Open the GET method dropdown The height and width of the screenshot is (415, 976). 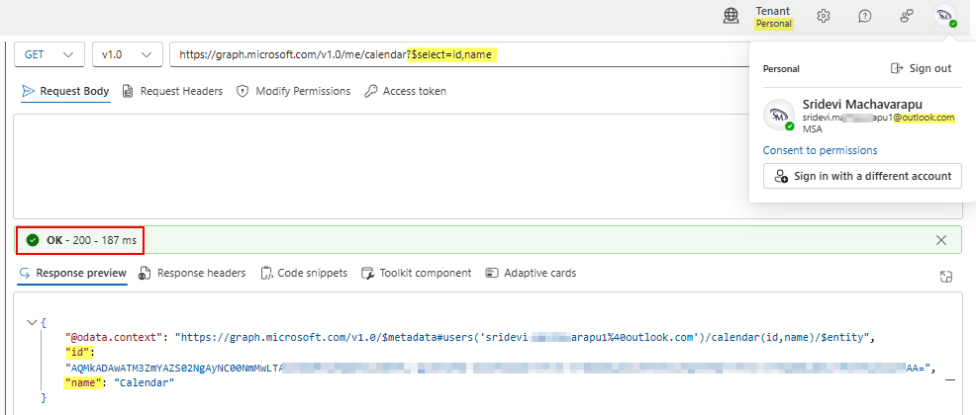point(49,54)
